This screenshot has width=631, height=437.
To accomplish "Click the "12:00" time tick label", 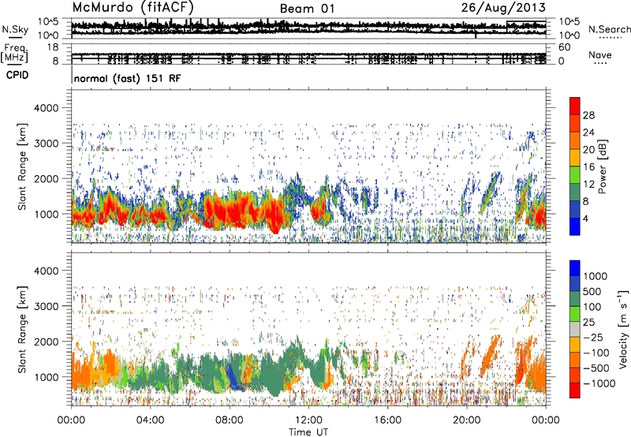I will (308, 420).
